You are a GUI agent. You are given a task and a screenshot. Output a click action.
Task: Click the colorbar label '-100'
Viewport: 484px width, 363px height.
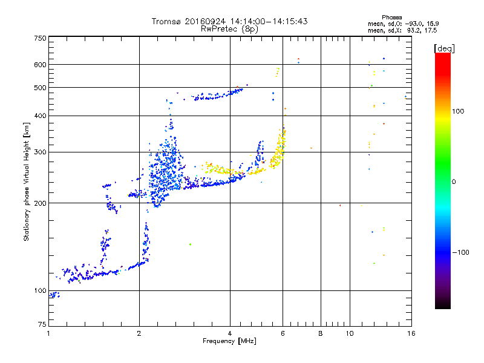tap(461, 252)
